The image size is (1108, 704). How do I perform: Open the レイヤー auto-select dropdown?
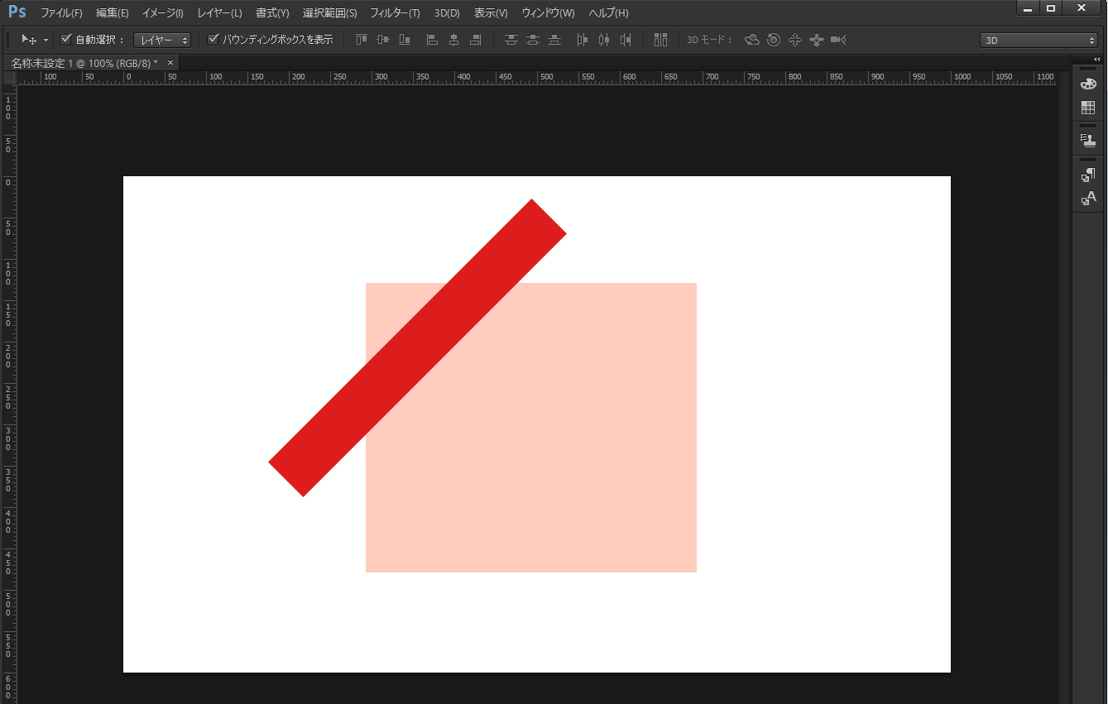(x=162, y=40)
